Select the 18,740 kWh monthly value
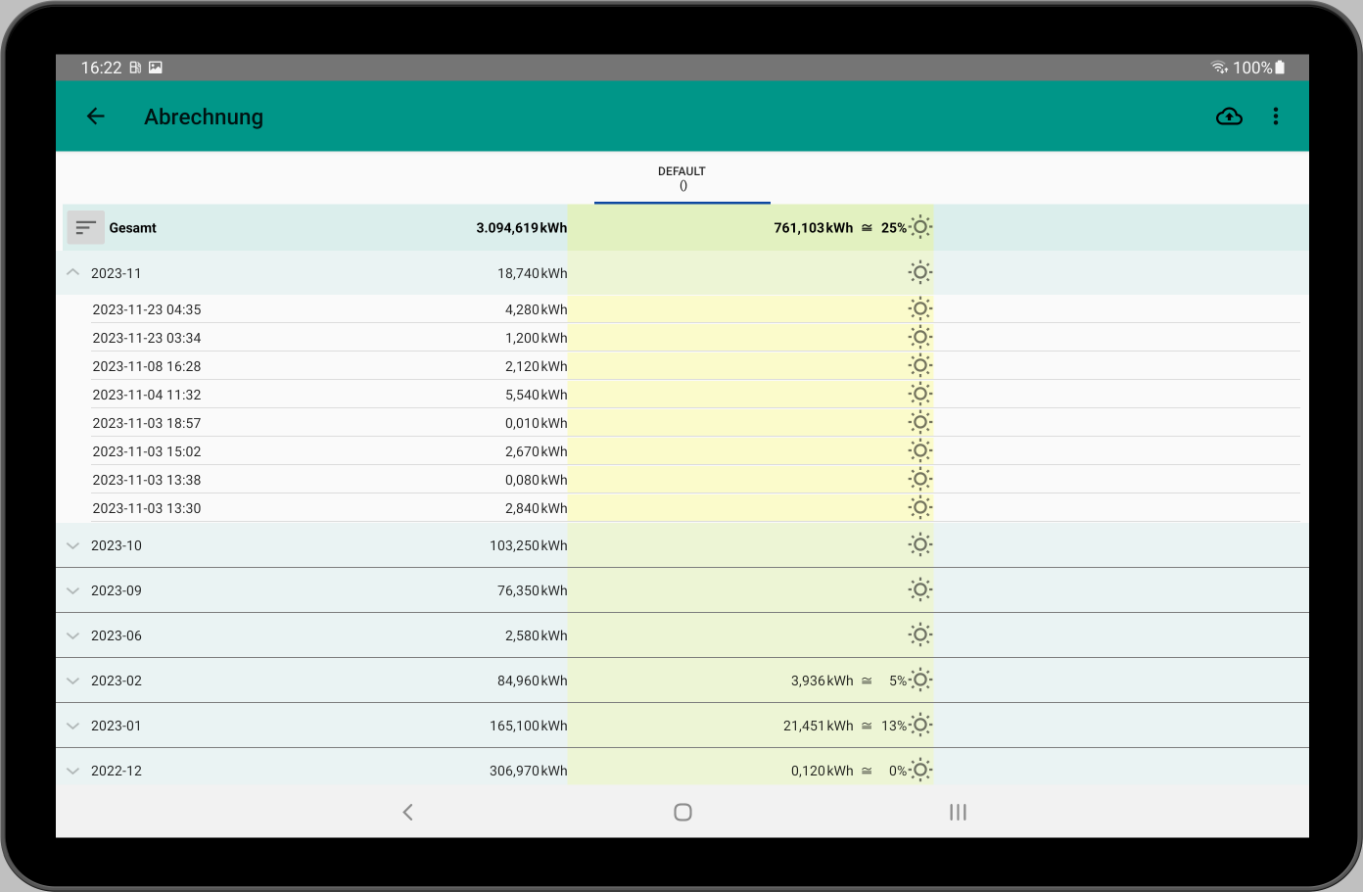This screenshot has height=892, width=1363. 533,273
